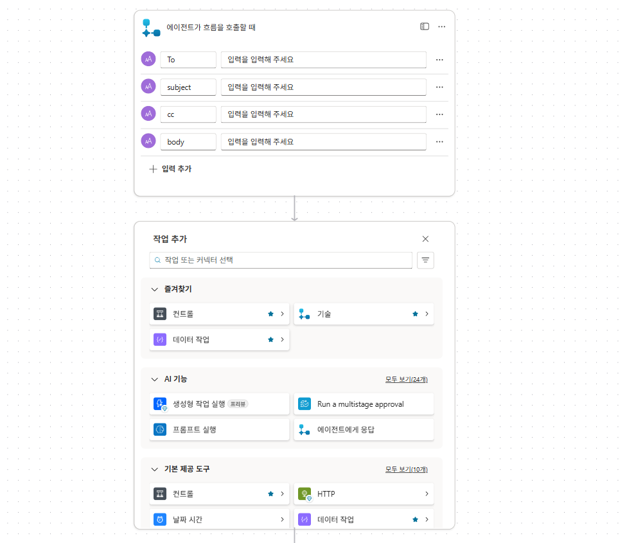
Task: Open 데이터 작업 in the 즐겨찾기 section
Action: pyautogui.click(x=220, y=339)
